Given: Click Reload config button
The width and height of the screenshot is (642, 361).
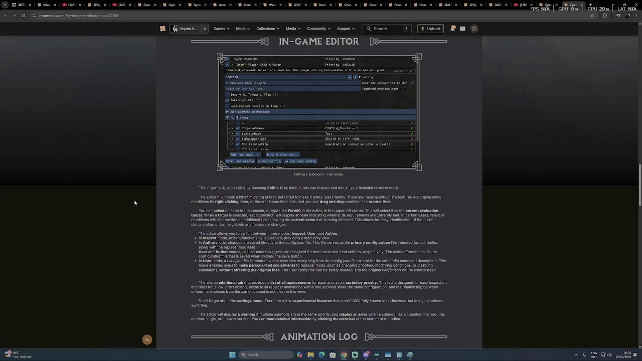Looking at the screenshot, I should (x=269, y=161).
